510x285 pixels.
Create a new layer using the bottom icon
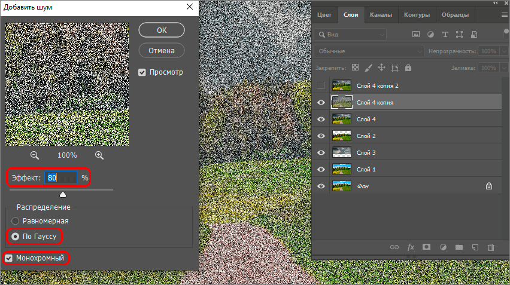pos(475,246)
